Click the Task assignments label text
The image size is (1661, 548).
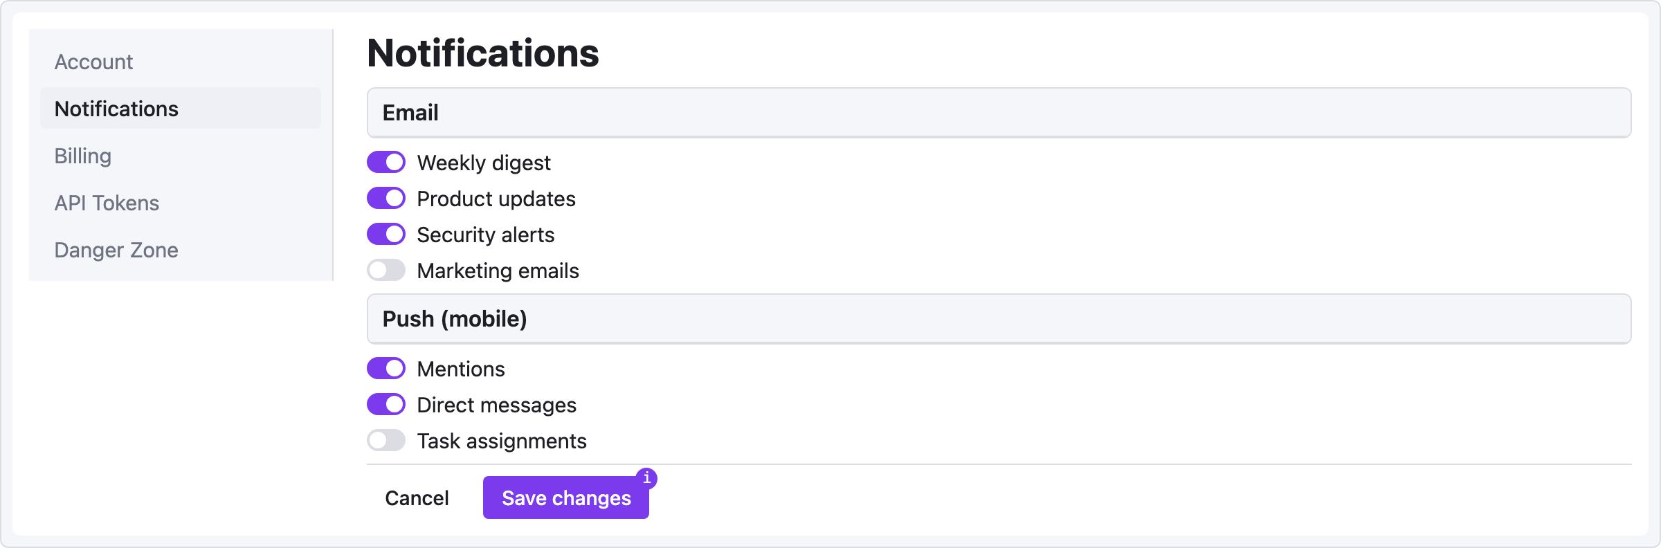coord(502,441)
